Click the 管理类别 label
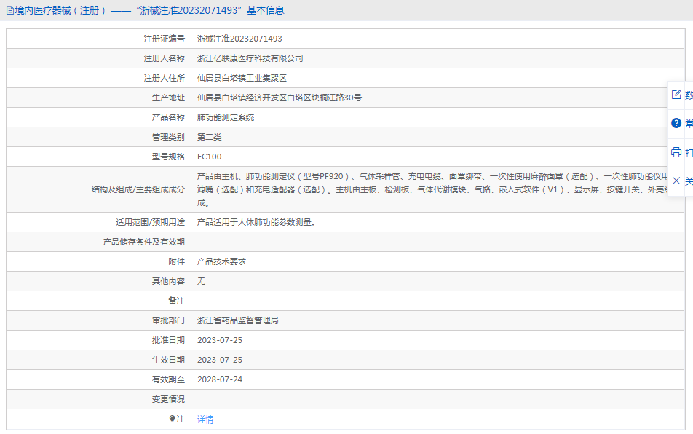 tap(168, 137)
